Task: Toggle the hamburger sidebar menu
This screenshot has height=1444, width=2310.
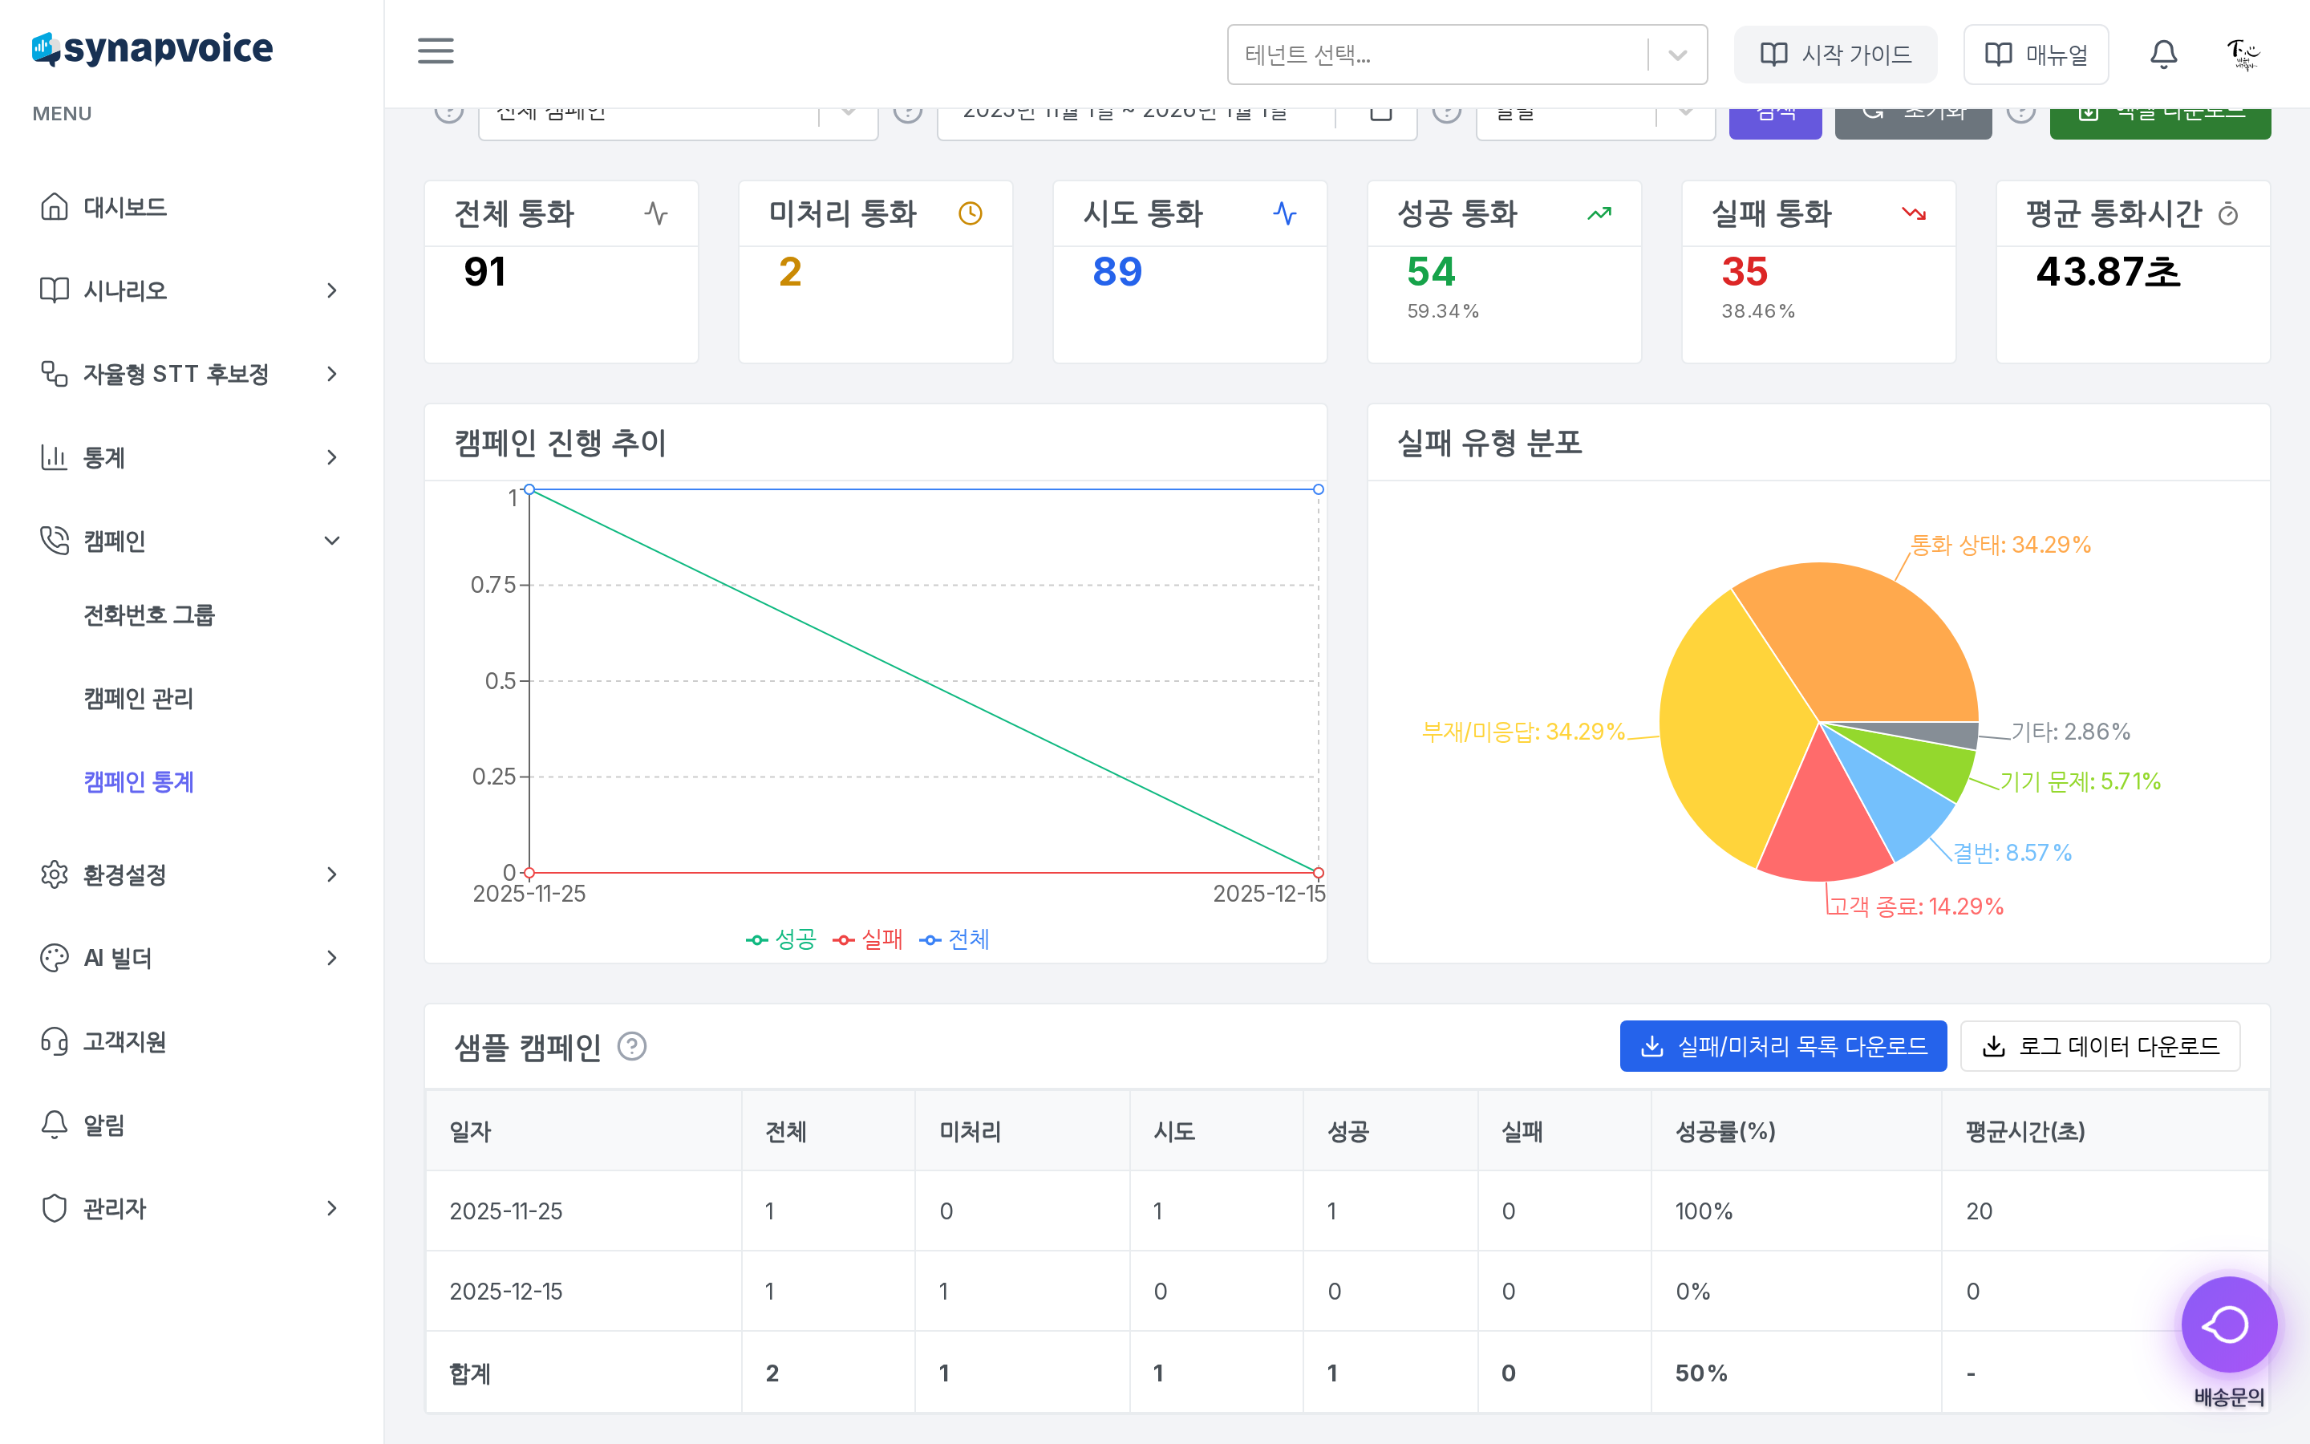Action: pos(436,51)
